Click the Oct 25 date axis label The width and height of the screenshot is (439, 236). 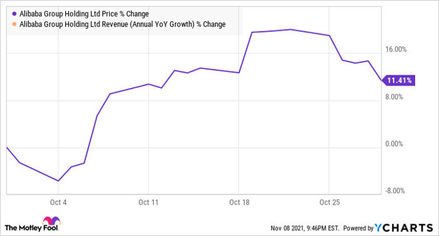point(329,202)
